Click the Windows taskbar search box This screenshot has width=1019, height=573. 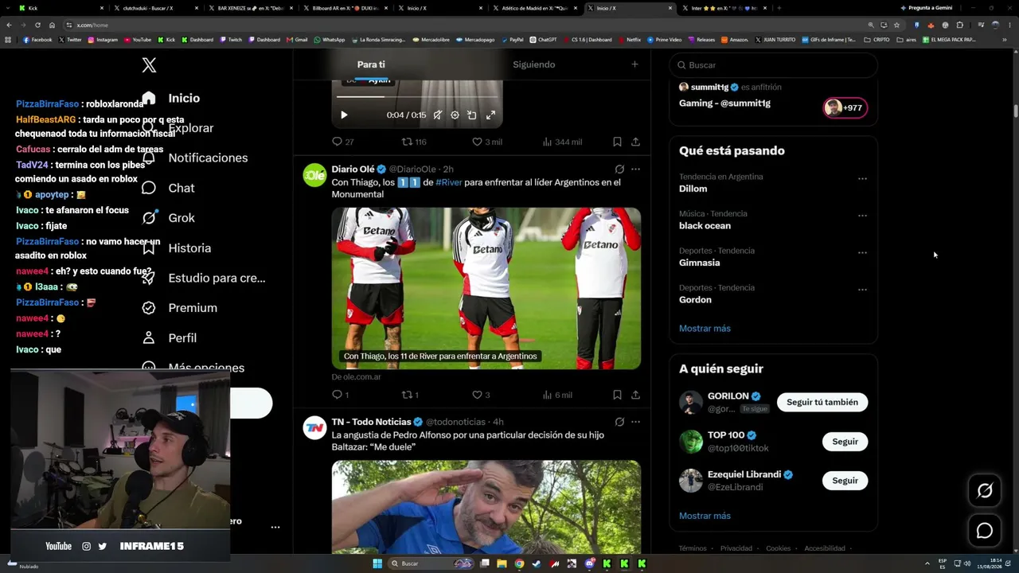coord(432,563)
